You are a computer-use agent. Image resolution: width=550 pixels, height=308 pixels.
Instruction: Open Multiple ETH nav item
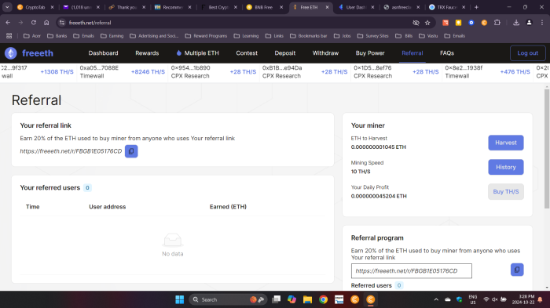197,53
